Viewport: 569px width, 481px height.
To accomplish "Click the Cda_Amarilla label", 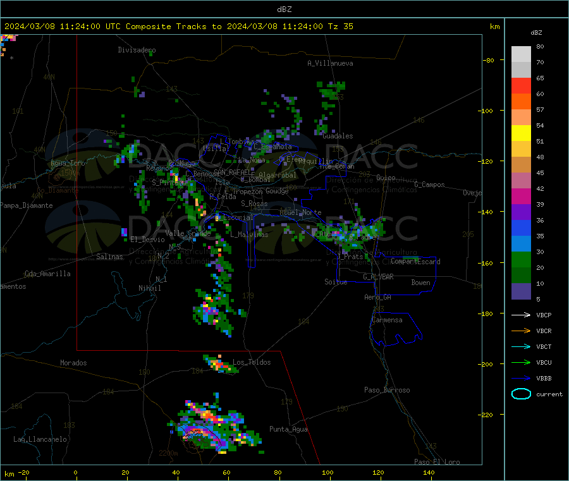I will point(47,274).
